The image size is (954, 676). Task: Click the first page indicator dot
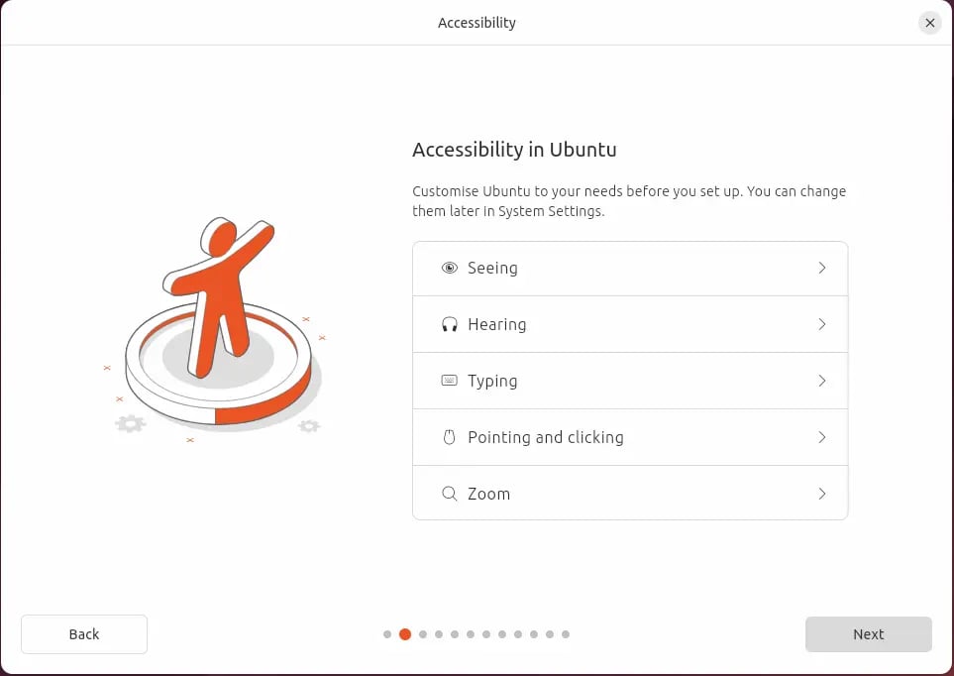click(x=387, y=634)
